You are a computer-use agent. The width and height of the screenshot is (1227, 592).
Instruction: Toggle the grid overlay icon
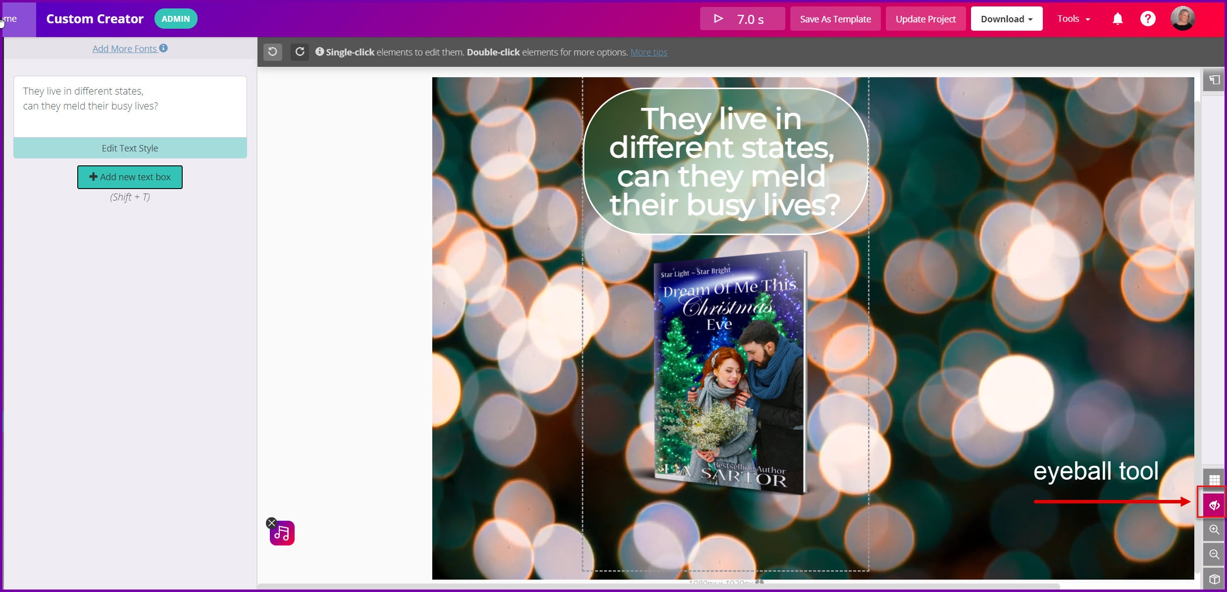click(x=1214, y=480)
